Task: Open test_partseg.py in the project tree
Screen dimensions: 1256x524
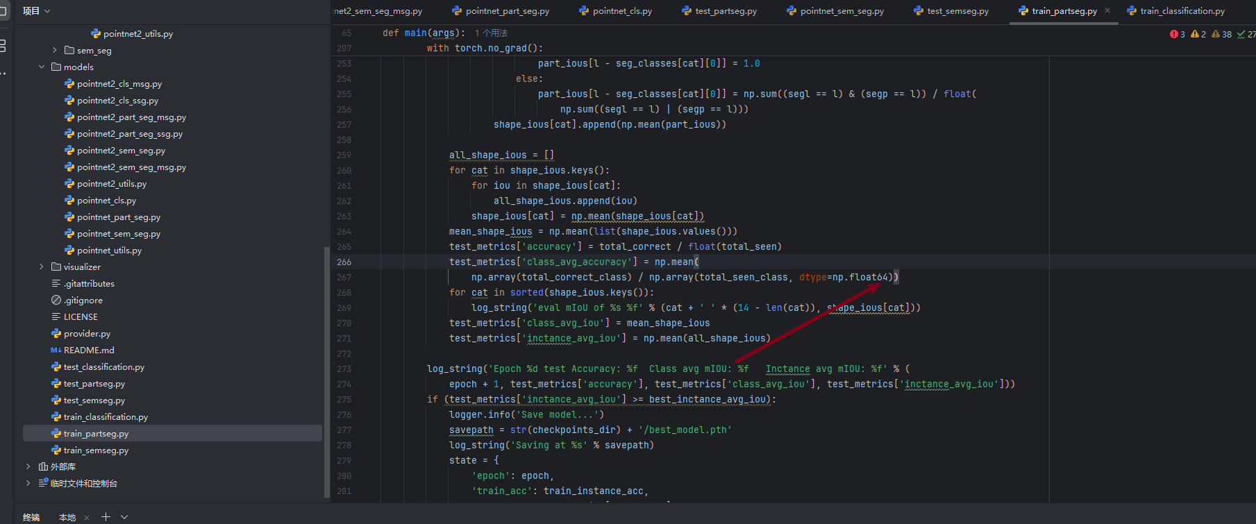Action: pyautogui.click(x=88, y=384)
